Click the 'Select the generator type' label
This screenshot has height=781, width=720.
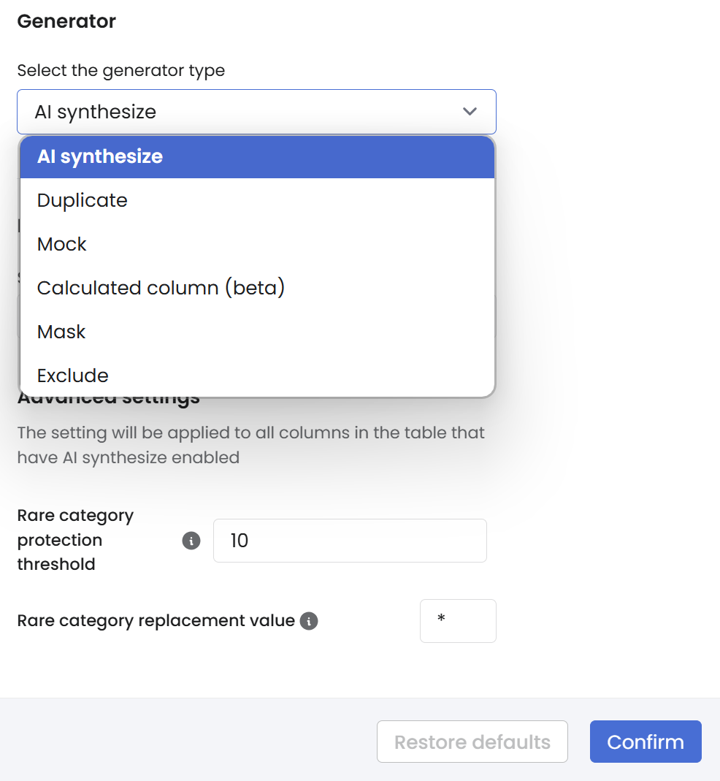121,71
